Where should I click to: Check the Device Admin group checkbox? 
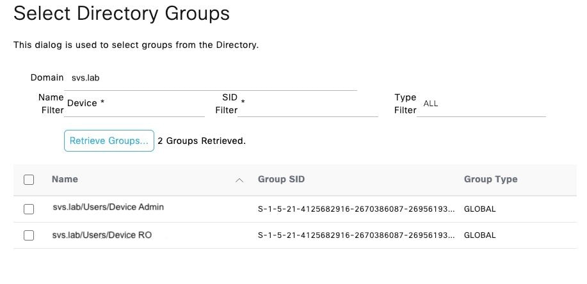tap(29, 209)
